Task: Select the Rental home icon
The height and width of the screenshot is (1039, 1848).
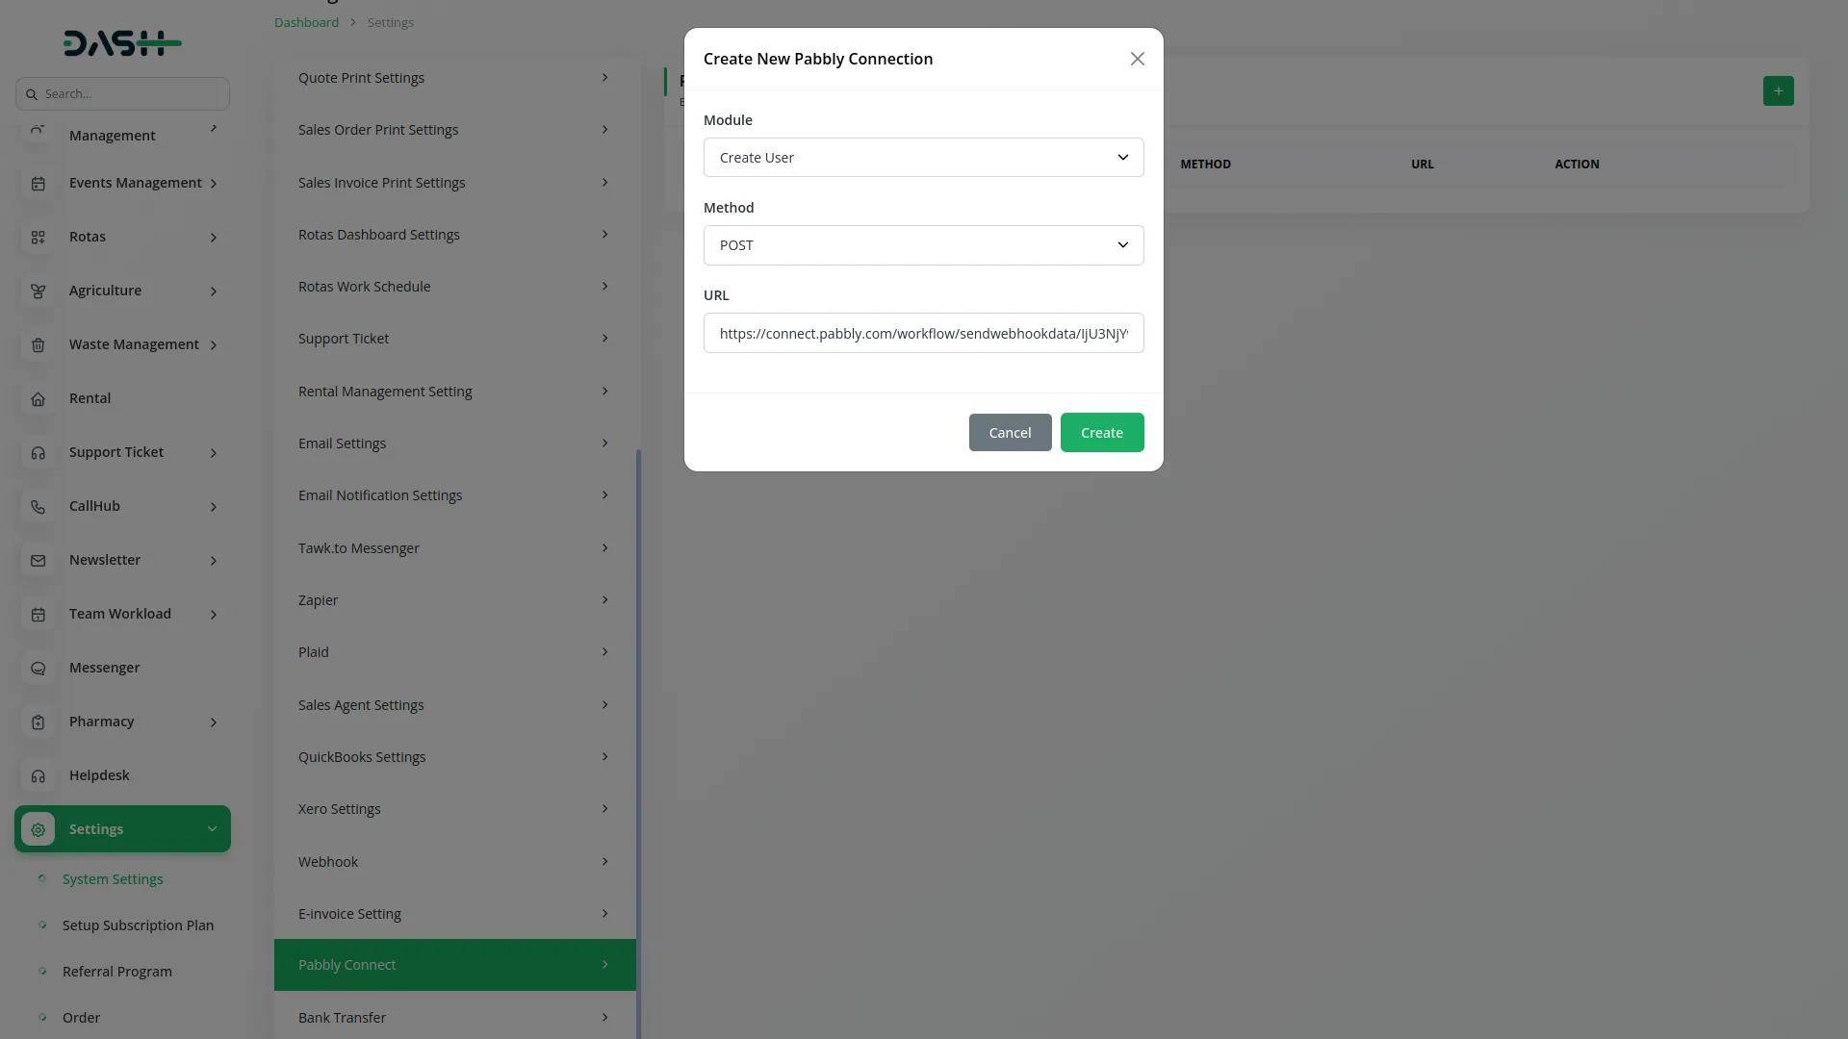Action: click(x=38, y=398)
